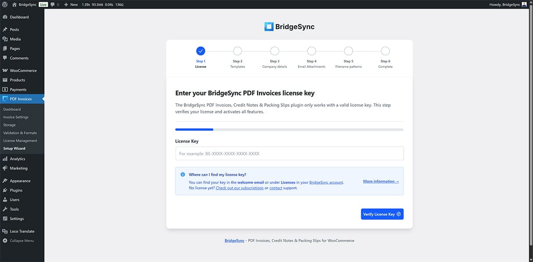This screenshot has height=262, width=533.
Task: Click the blue setup progress bar
Action: coord(195,129)
